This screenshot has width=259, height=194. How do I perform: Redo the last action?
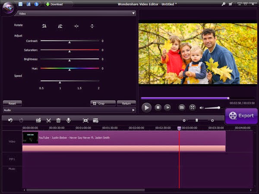21,120
